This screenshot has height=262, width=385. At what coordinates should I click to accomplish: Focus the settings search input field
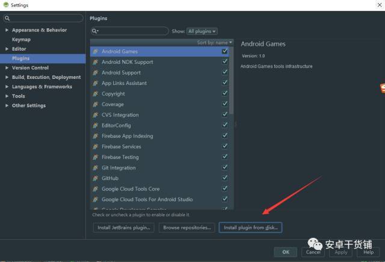[43, 18]
